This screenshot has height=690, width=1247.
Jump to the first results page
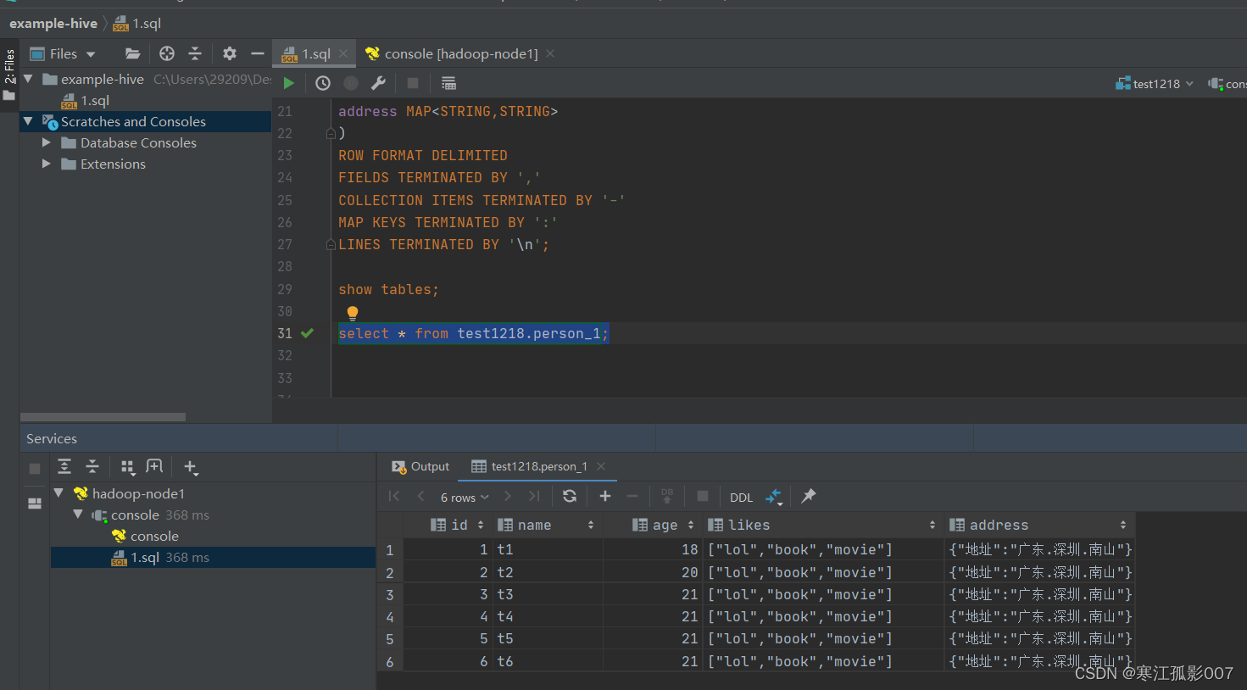[394, 497]
